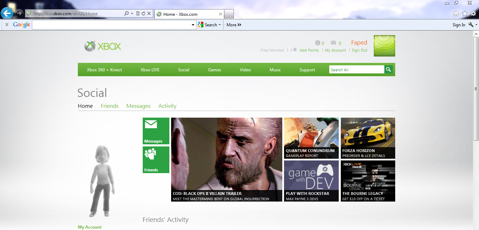Click the Xbox logo
The image size is (479, 230).
pos(103,46)
